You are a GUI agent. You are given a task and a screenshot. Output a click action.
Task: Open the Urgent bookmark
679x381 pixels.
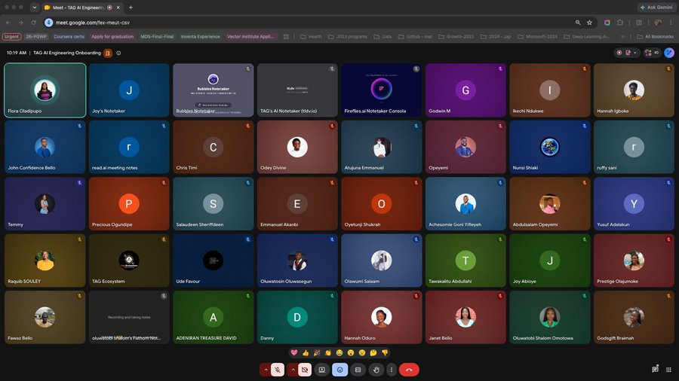[11, 37]
